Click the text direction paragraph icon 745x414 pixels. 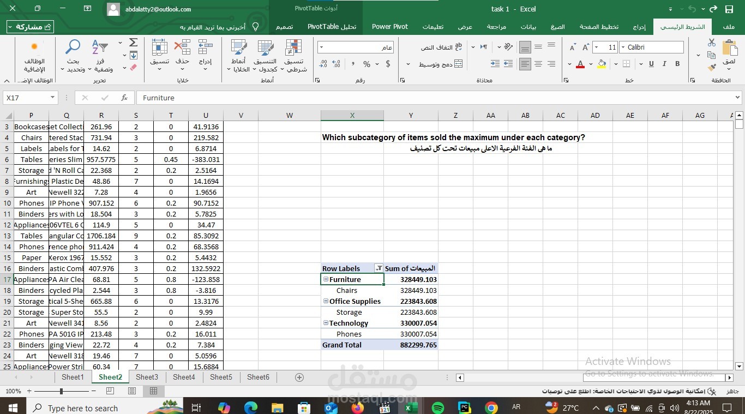(484, 47)
